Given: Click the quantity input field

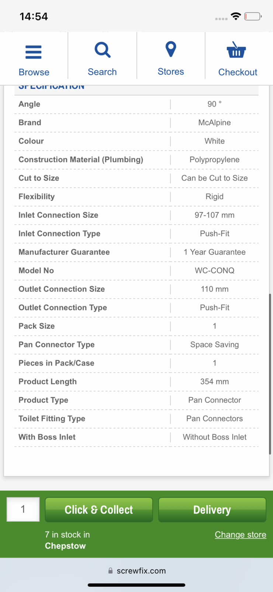Looking at the screenshot, I should click(x=23, y=509).
